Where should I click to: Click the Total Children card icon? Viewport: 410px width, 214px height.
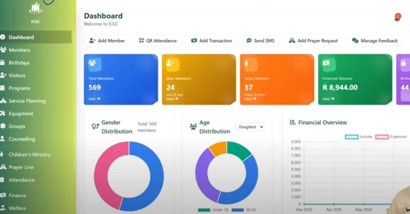(x=247, y=64)
